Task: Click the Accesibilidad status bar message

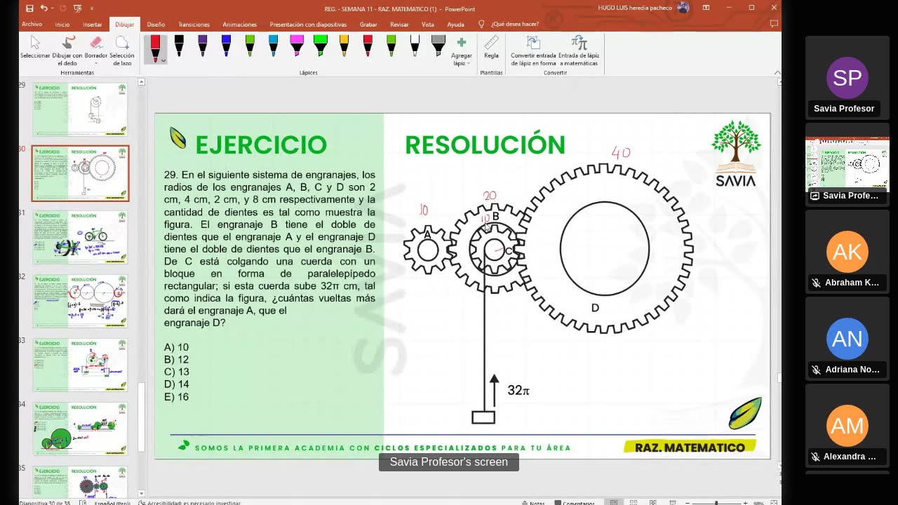Action: click(x=189, y=502)
